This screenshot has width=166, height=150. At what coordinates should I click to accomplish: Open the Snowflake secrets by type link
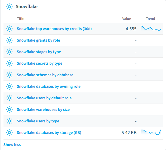pyautogui.click(x=39, y=63)
